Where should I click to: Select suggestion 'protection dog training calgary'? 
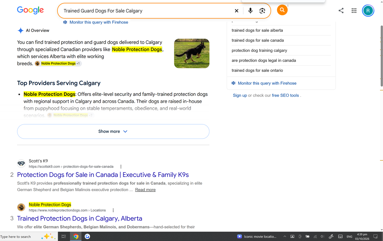[x=259, y=50]
